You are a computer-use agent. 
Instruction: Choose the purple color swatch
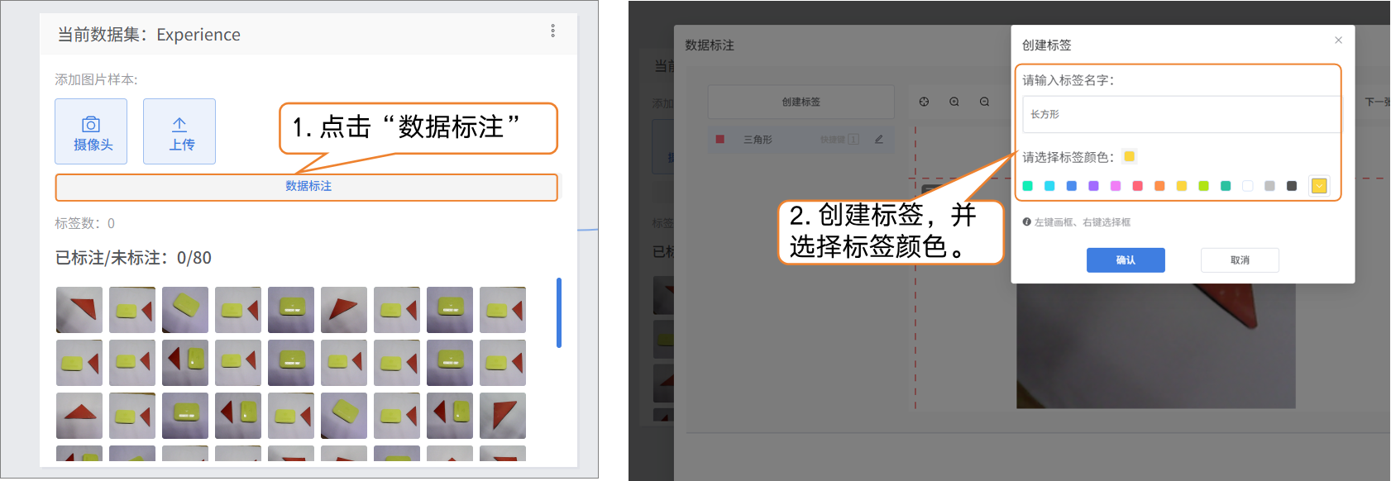point(1093,186)
